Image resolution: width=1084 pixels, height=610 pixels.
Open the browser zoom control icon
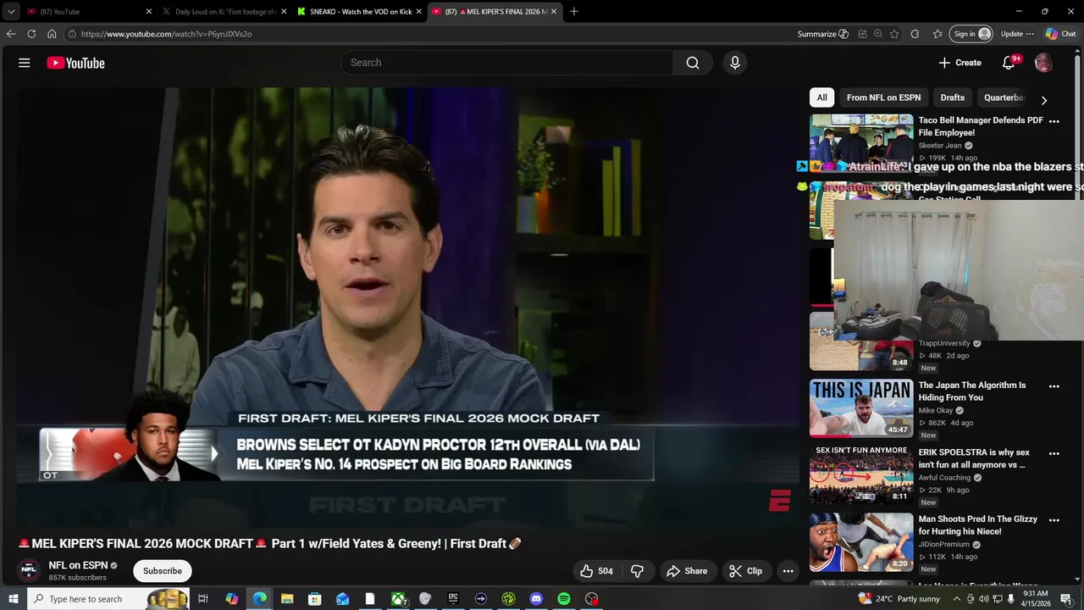(x=878, y=34)
